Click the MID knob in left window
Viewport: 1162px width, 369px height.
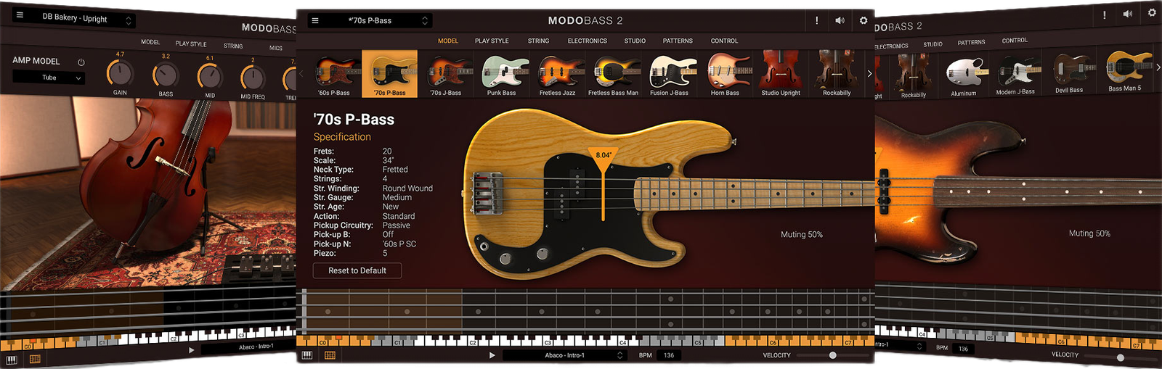coord(210,77)
